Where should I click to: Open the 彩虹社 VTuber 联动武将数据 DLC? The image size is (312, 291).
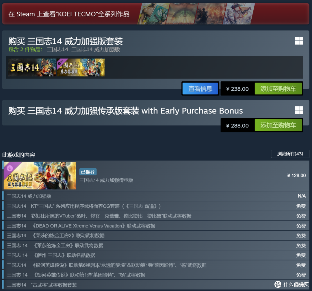click(156, 216)
